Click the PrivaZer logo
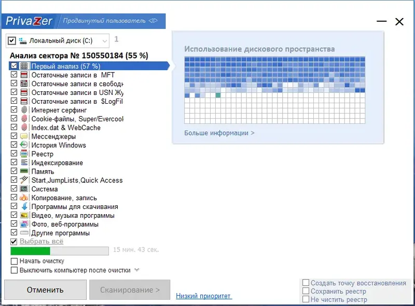 pyautogui.click(x=29, y=21)
